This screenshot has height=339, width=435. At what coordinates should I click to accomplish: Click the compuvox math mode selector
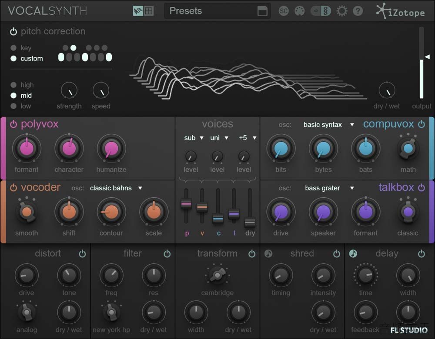pos(408,149)
